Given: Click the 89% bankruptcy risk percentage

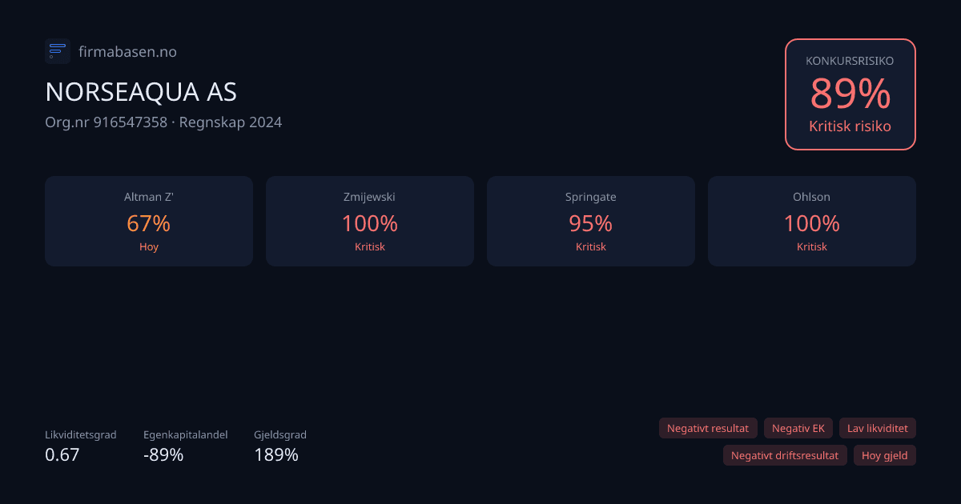Looking at the screenshot, I should tap(850, 94).
